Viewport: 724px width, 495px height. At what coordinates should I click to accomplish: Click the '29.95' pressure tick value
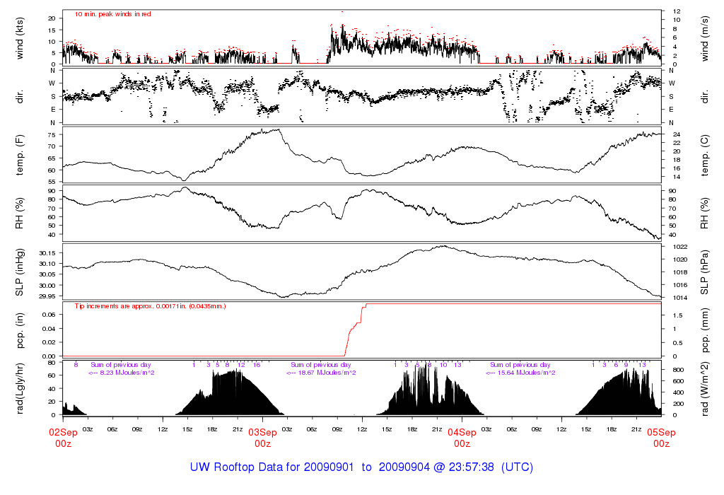47,296
